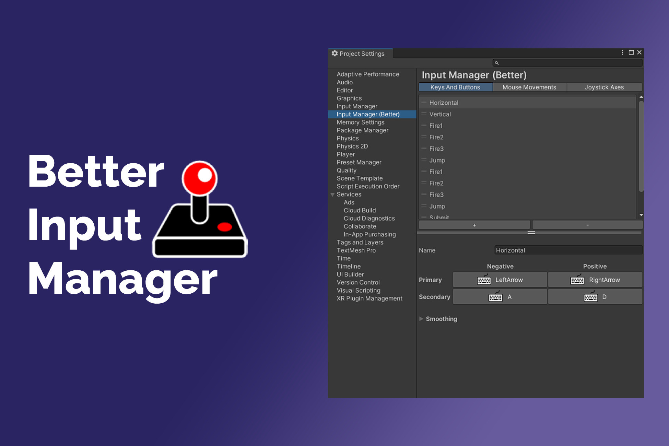Click keyboard icon beside RightArrow binding
Screen dimensions: 669x446
(577, 280)
